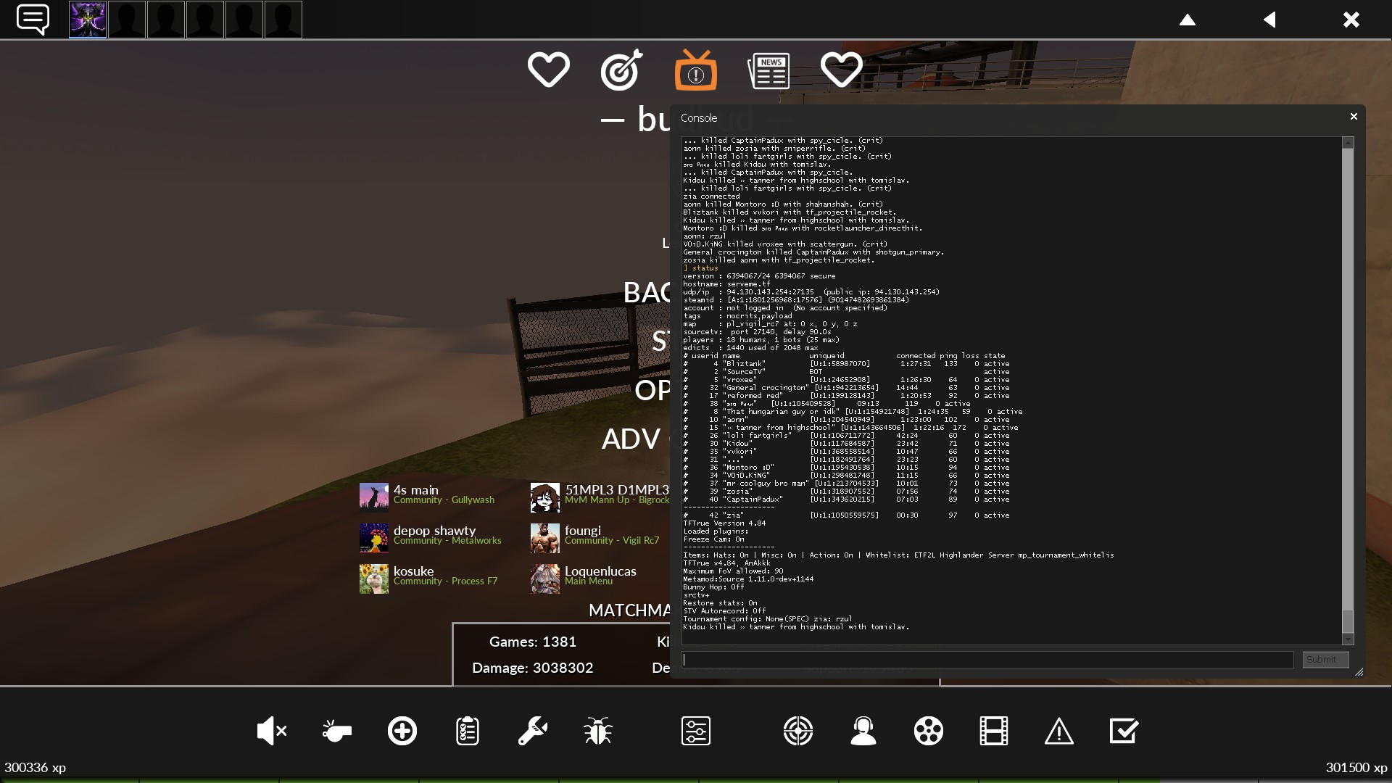Click the Games: 1381 stat
The image size is (1392, 783).
(533, 642)
